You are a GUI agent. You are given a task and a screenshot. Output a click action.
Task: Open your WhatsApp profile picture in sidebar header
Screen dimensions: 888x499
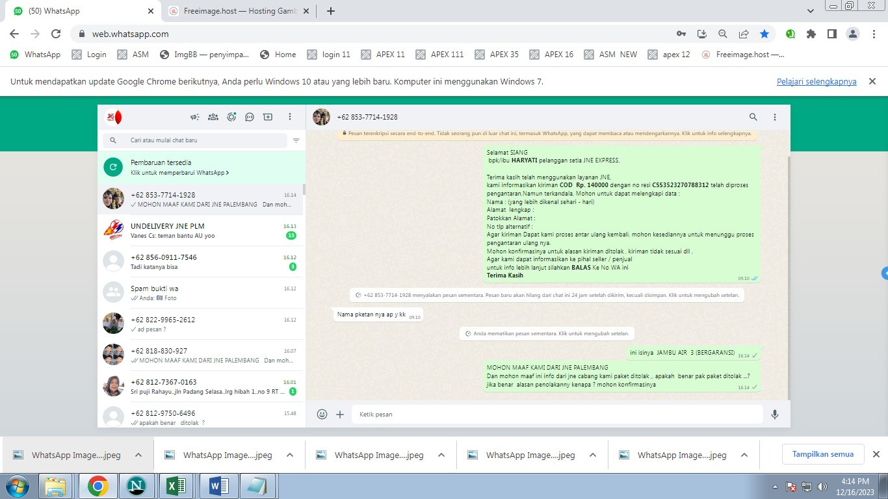click(114, 117)
